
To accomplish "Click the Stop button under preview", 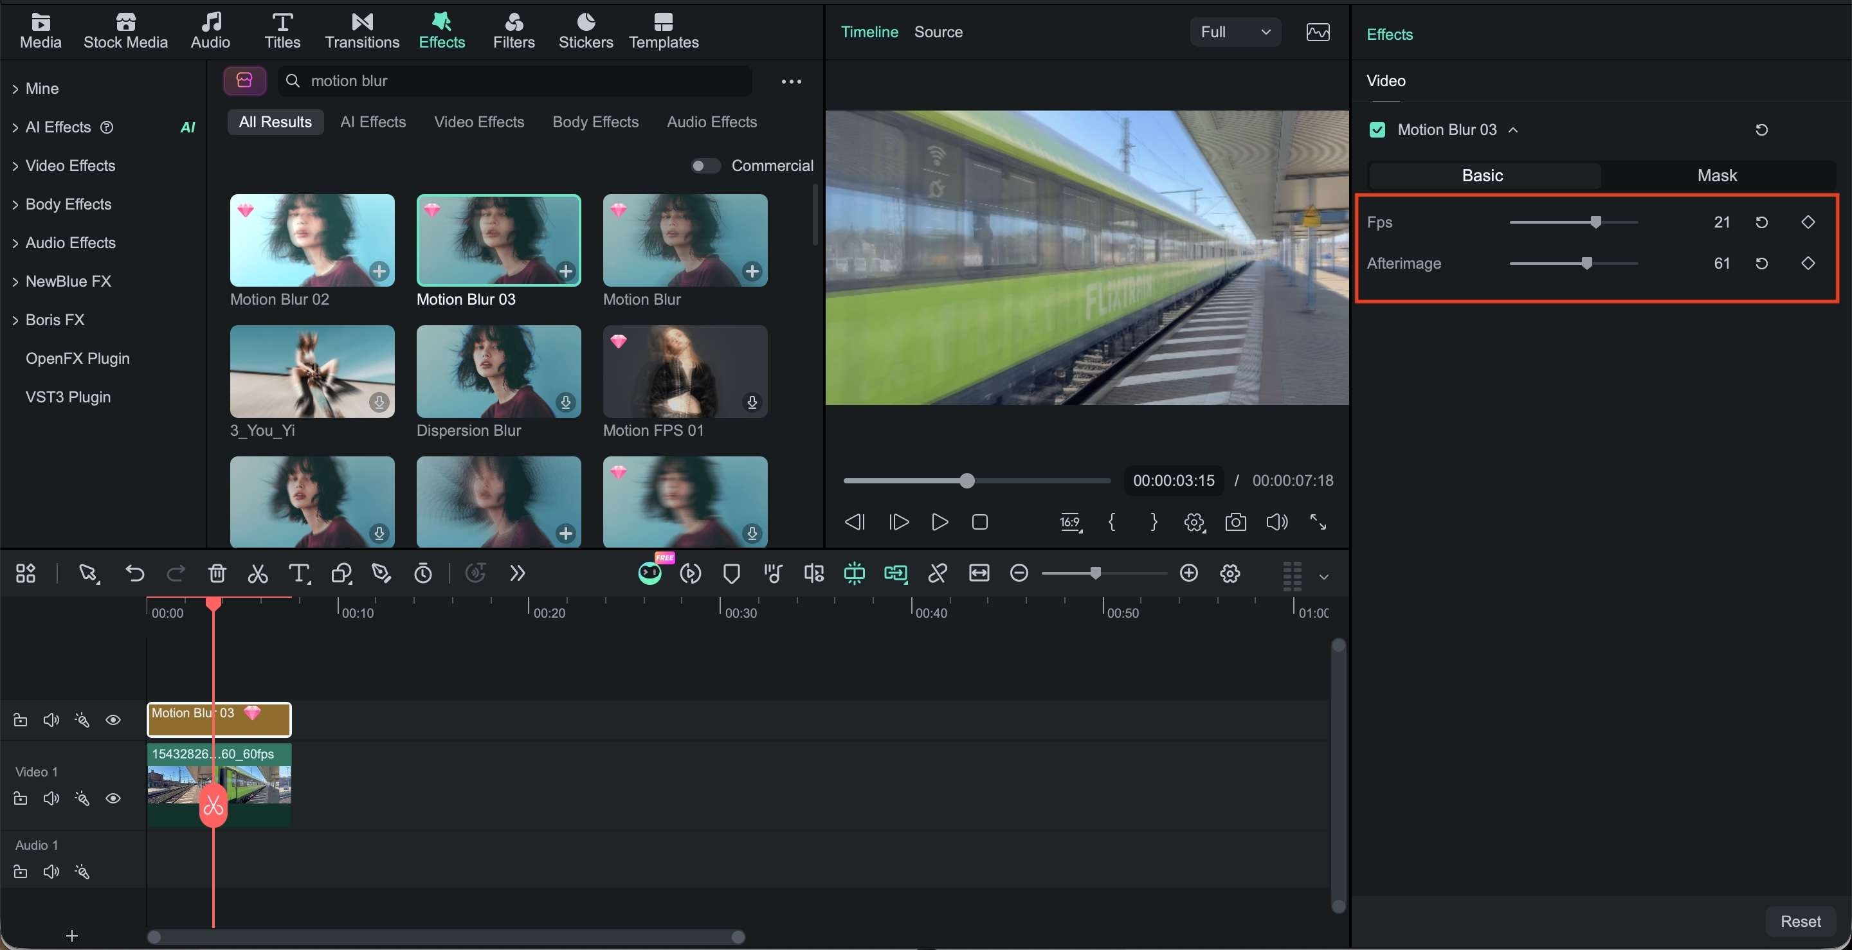I will 979,522.
